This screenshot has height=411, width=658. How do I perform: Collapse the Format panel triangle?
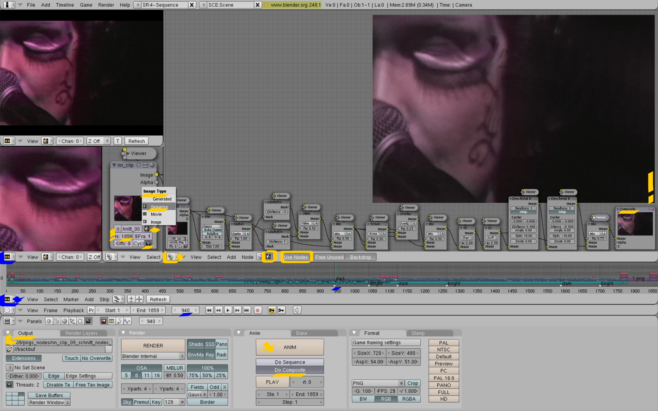354,333
